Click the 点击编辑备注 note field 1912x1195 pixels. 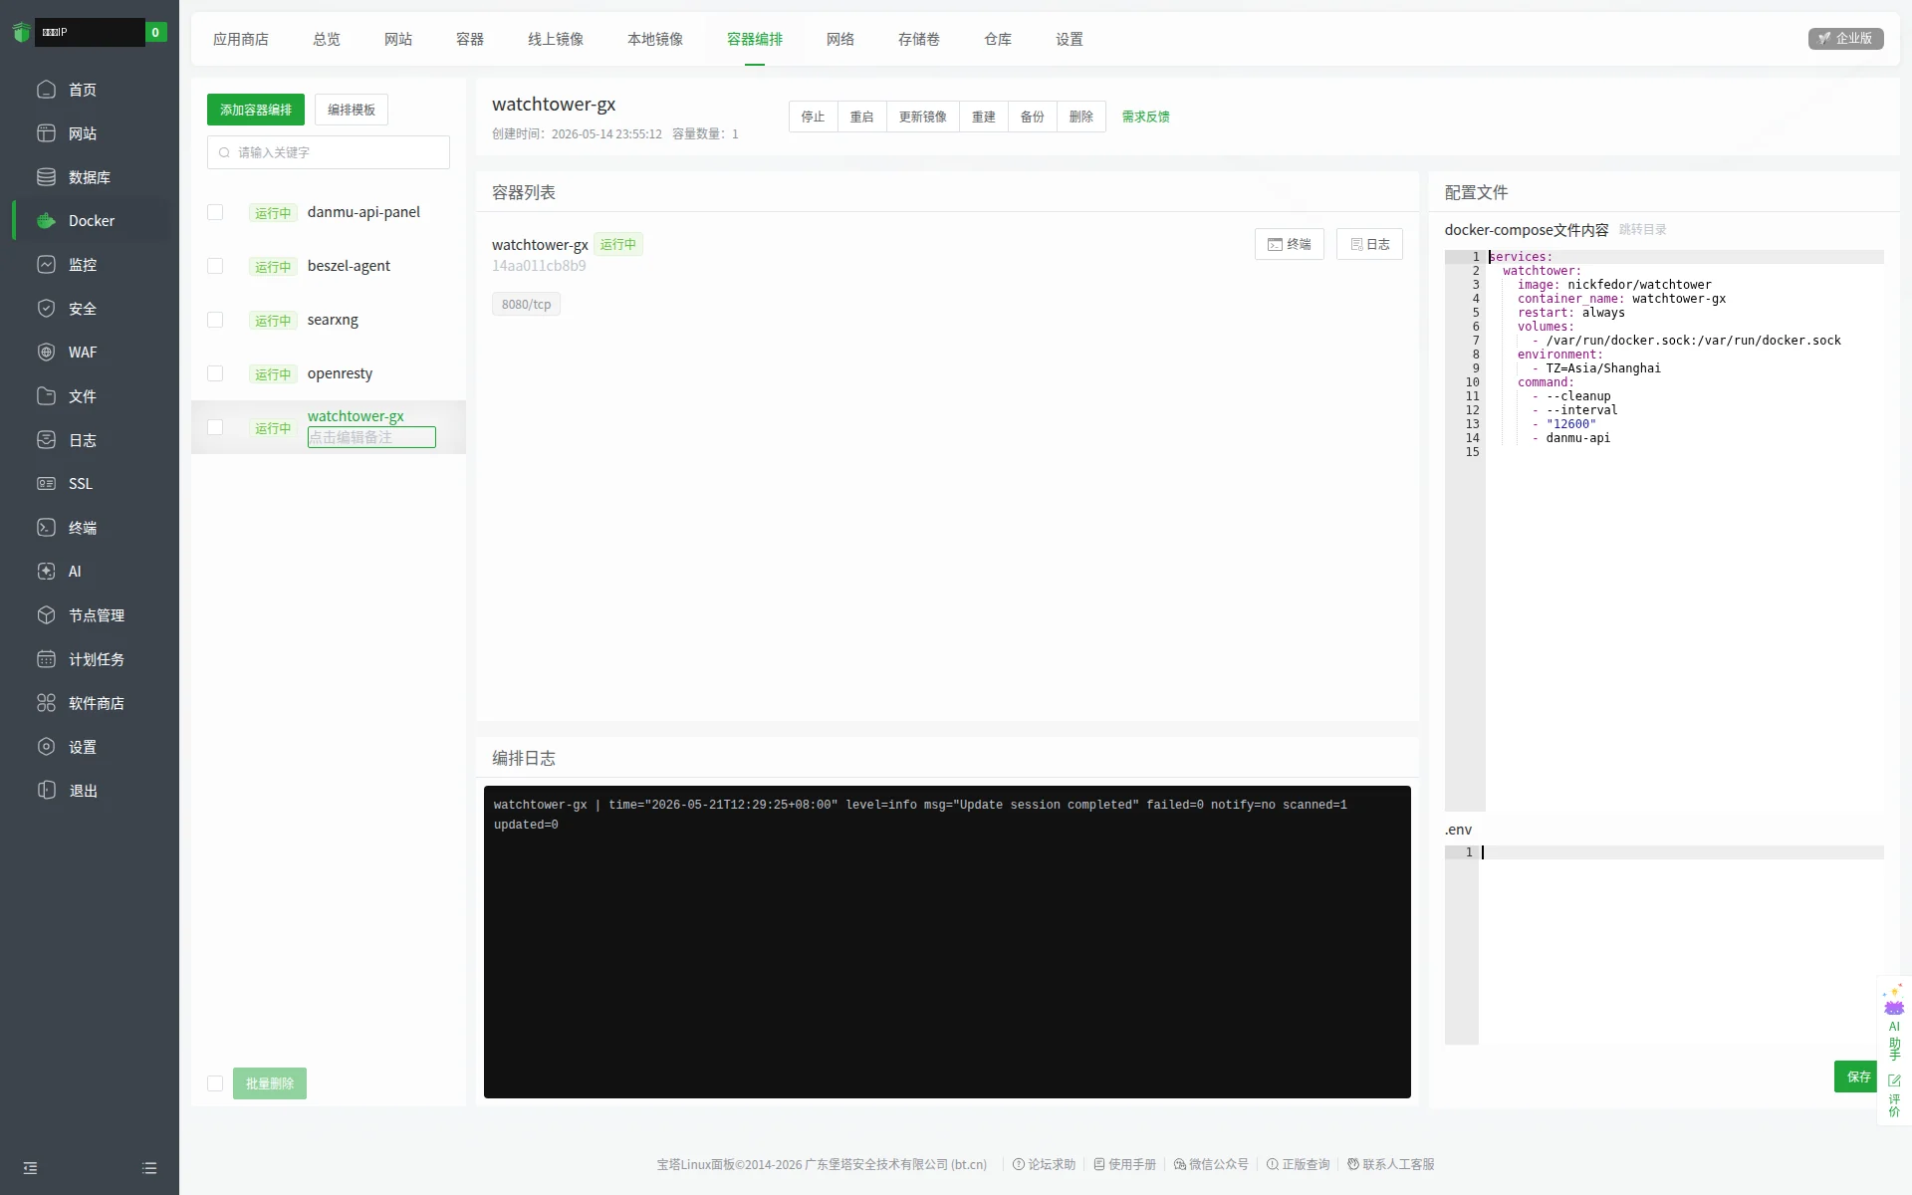pos(371,437)
